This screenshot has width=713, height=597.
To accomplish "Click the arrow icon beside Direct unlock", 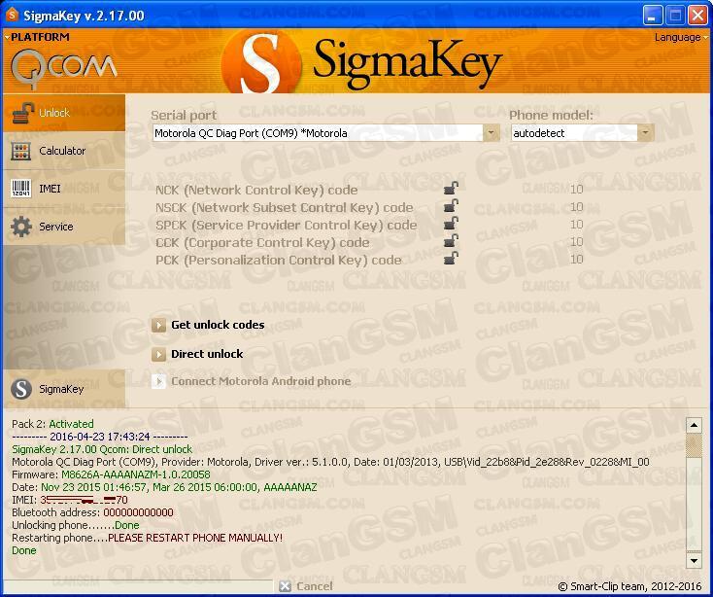I will click(x=158, y=355).
